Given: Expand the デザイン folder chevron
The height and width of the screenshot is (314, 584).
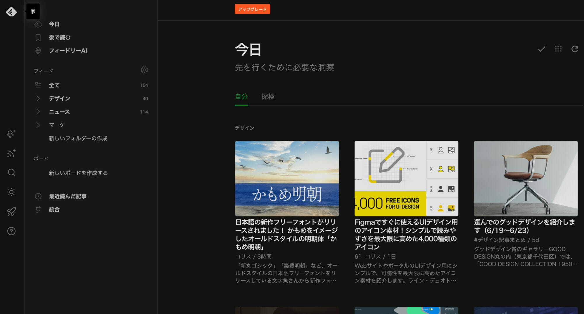Looking at the screenshot, I should (x=38, y=98).
